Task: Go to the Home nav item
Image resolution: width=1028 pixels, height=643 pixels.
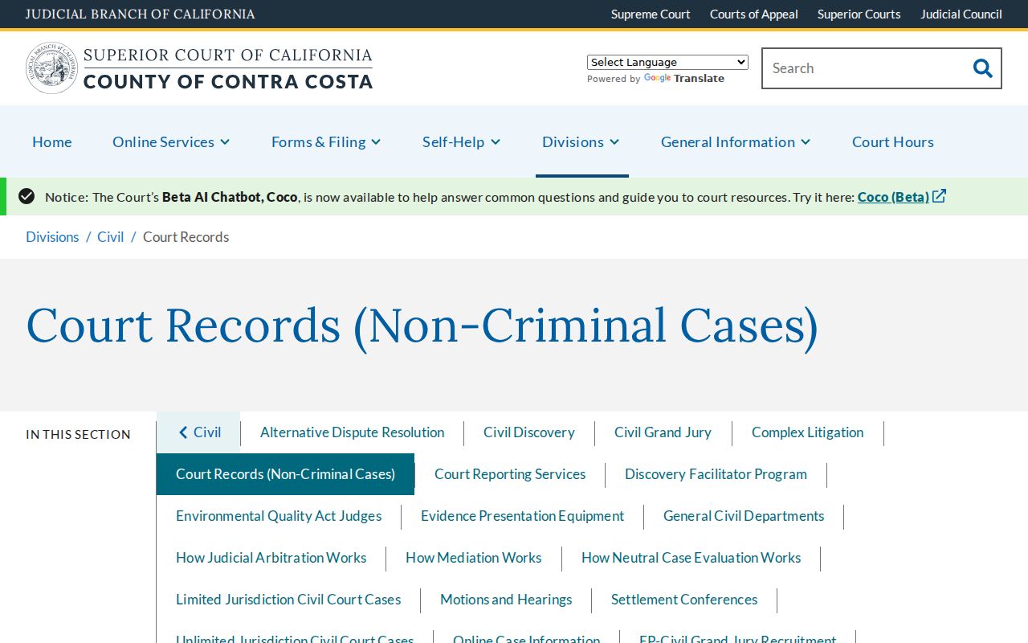Action: [52, 141]
